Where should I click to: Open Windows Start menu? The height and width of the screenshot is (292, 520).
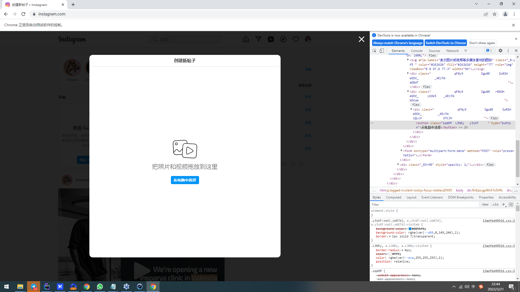pyautogui.click(x=6, y=287)
